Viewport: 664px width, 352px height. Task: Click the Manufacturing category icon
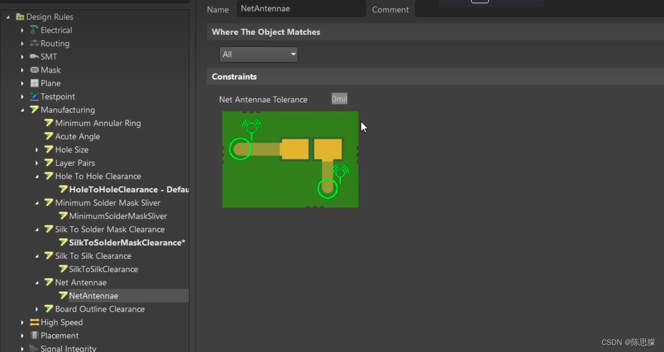pos(34,109)
